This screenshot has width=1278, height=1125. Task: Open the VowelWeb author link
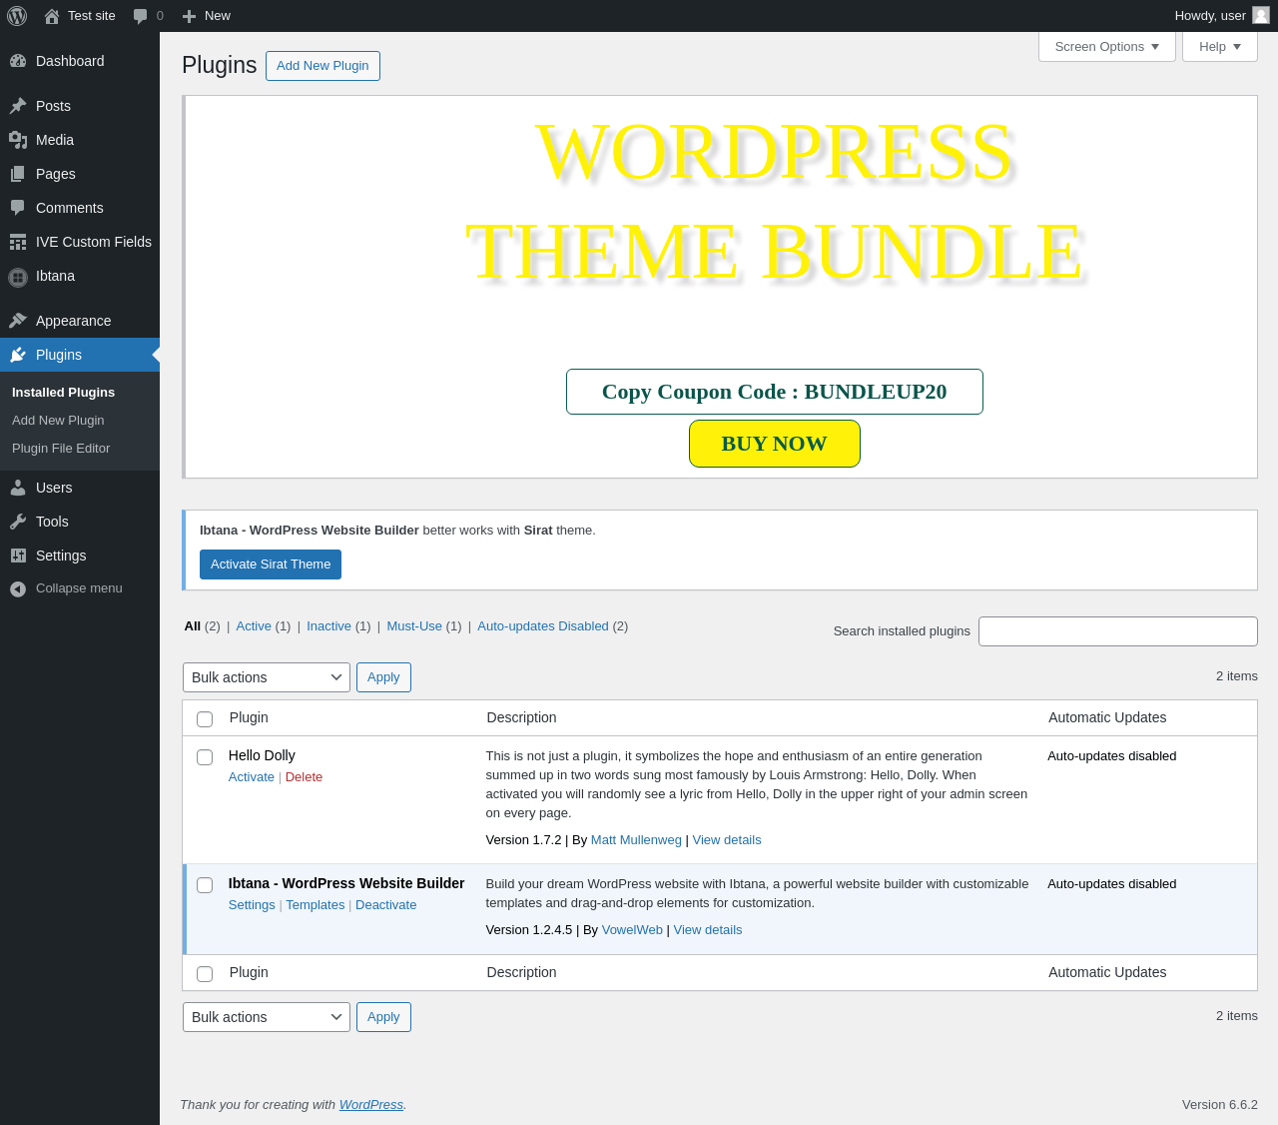tap(632, 930)
